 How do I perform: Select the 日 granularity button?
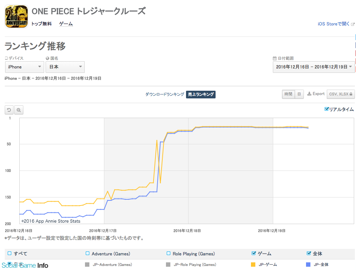[299, 94]
